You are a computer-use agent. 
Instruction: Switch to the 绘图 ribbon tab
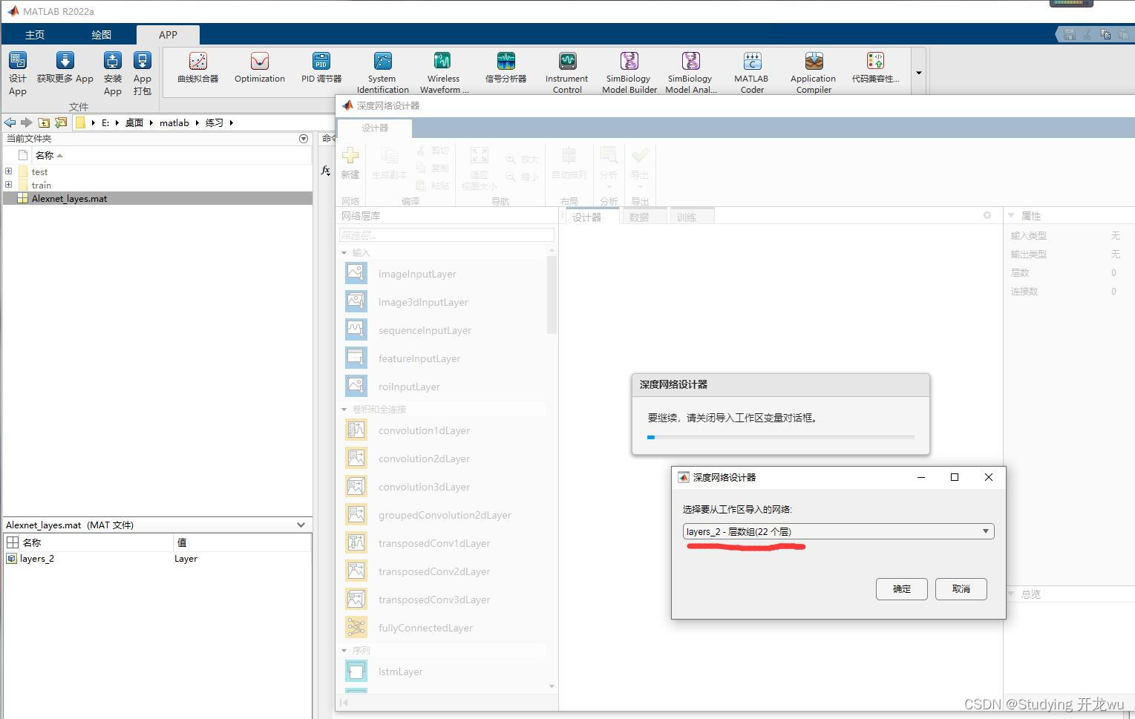[x=101, y=35]
